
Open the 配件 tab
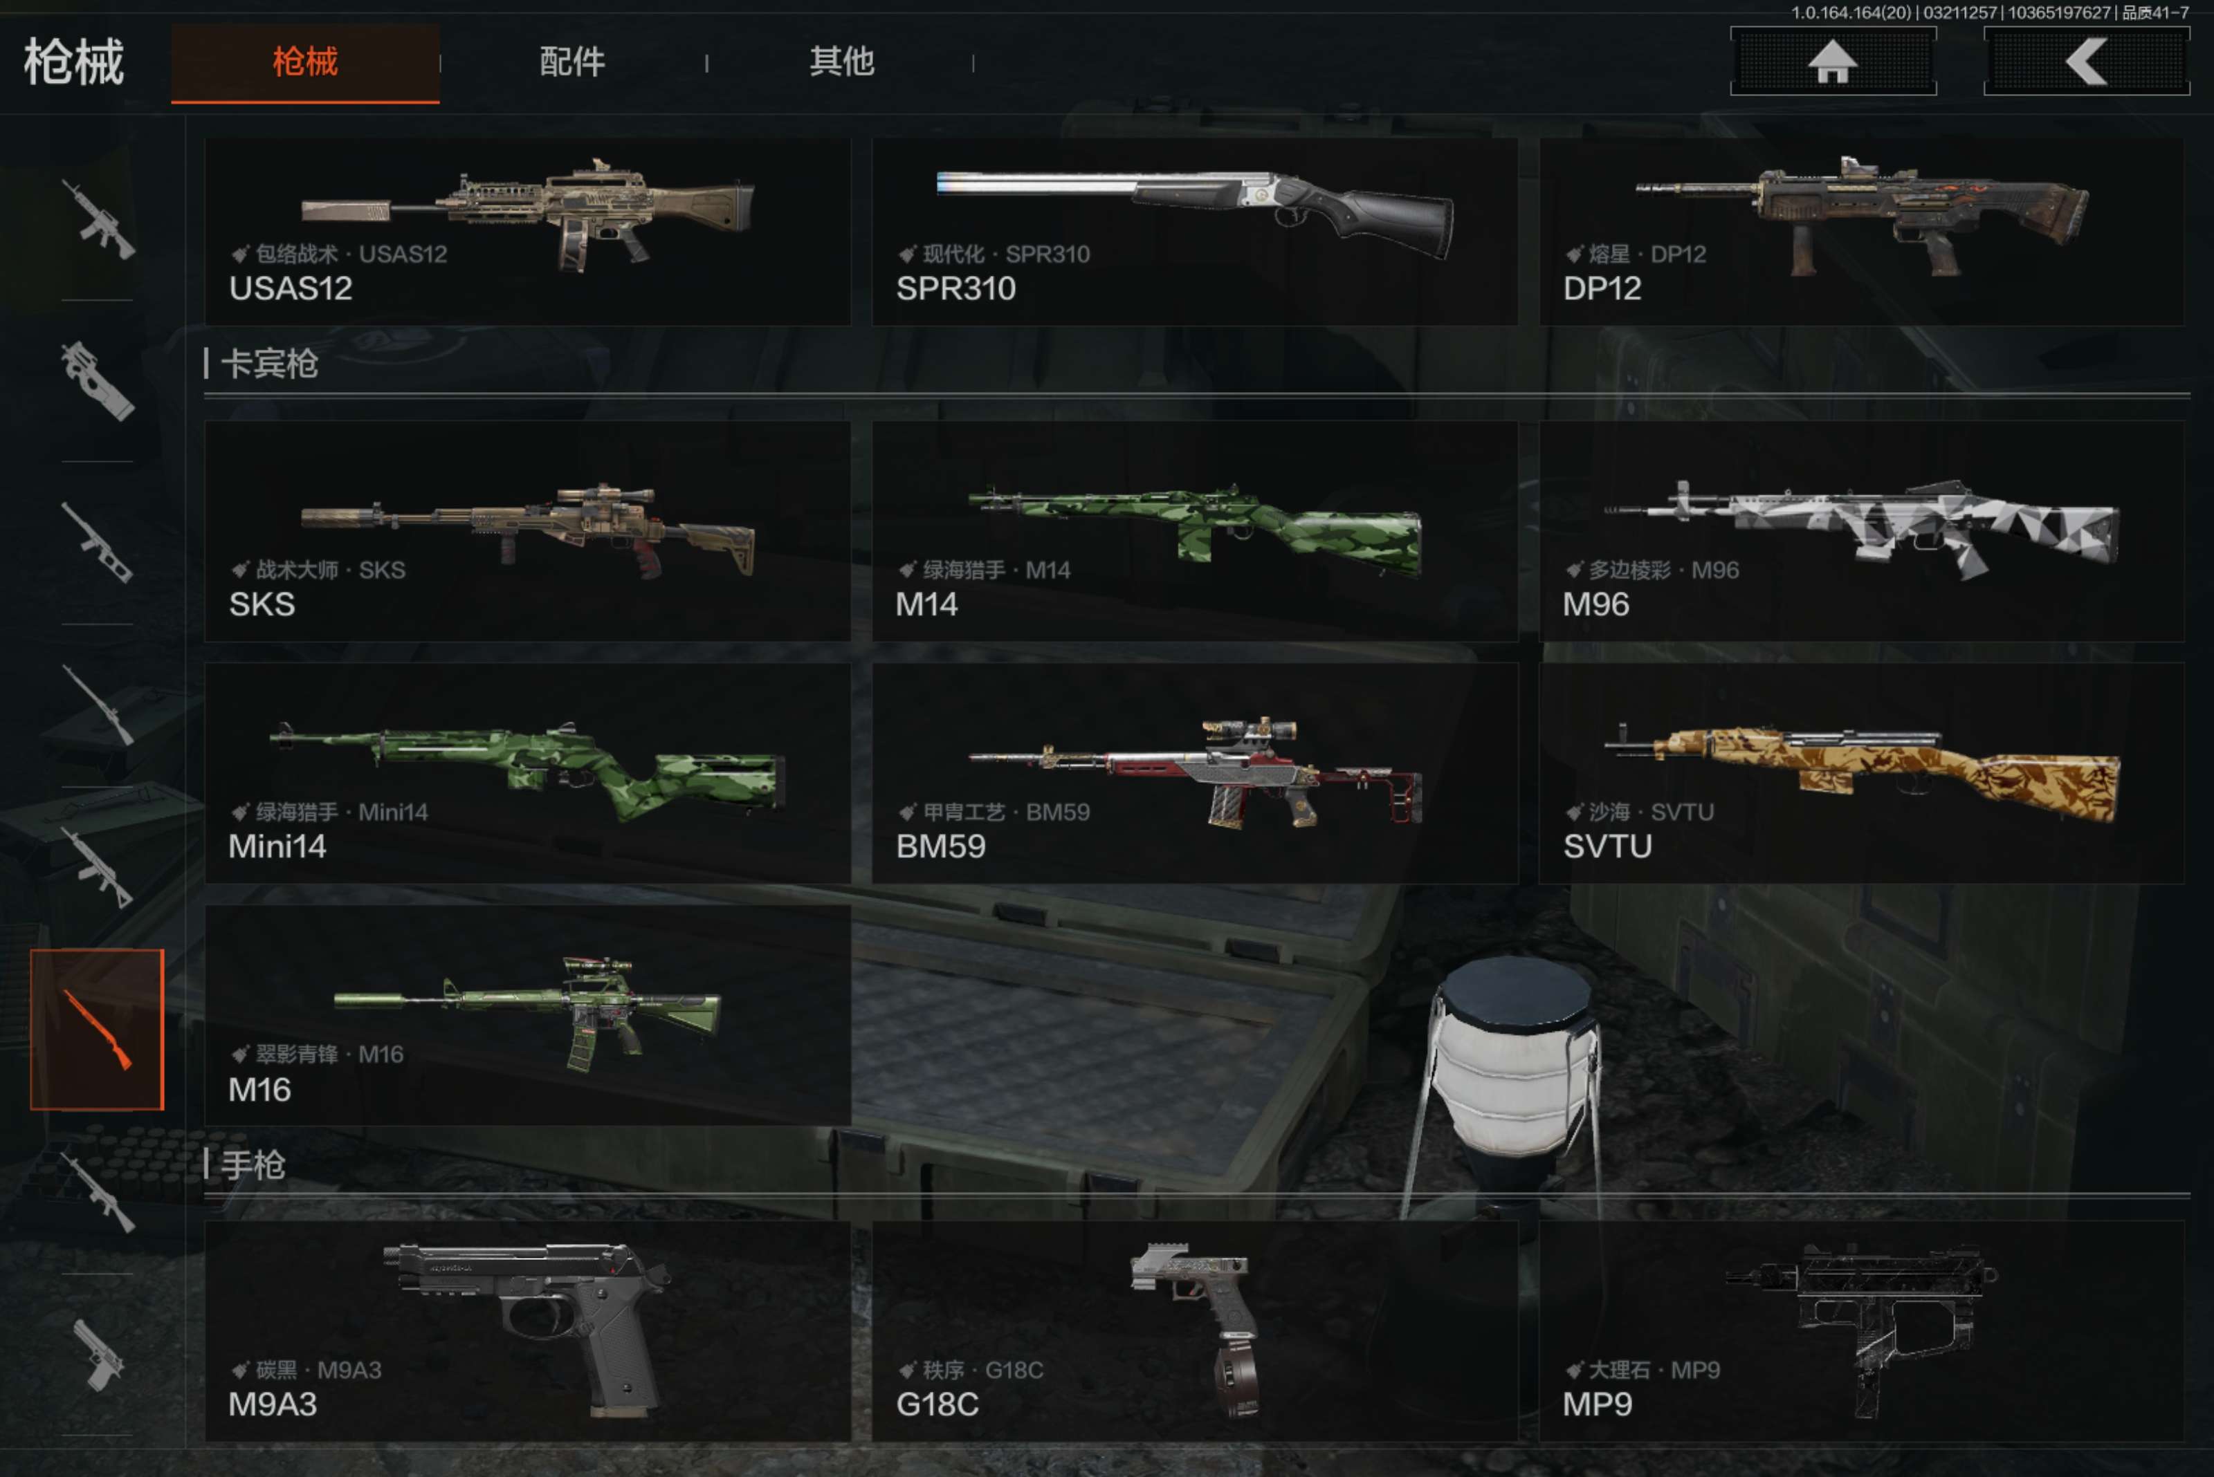572,62
